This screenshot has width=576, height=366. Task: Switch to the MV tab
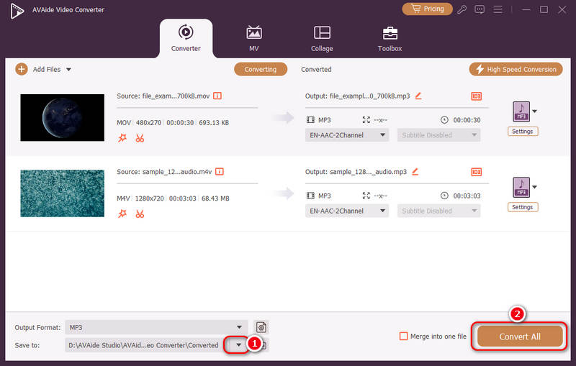(x=253, y=39)
